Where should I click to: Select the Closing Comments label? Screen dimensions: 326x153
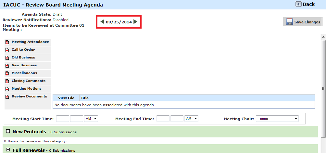tap(29, 81)
